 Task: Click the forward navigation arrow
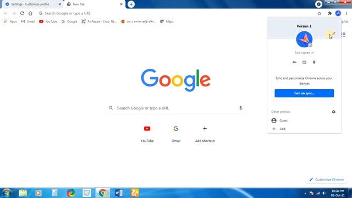point(14,13)
